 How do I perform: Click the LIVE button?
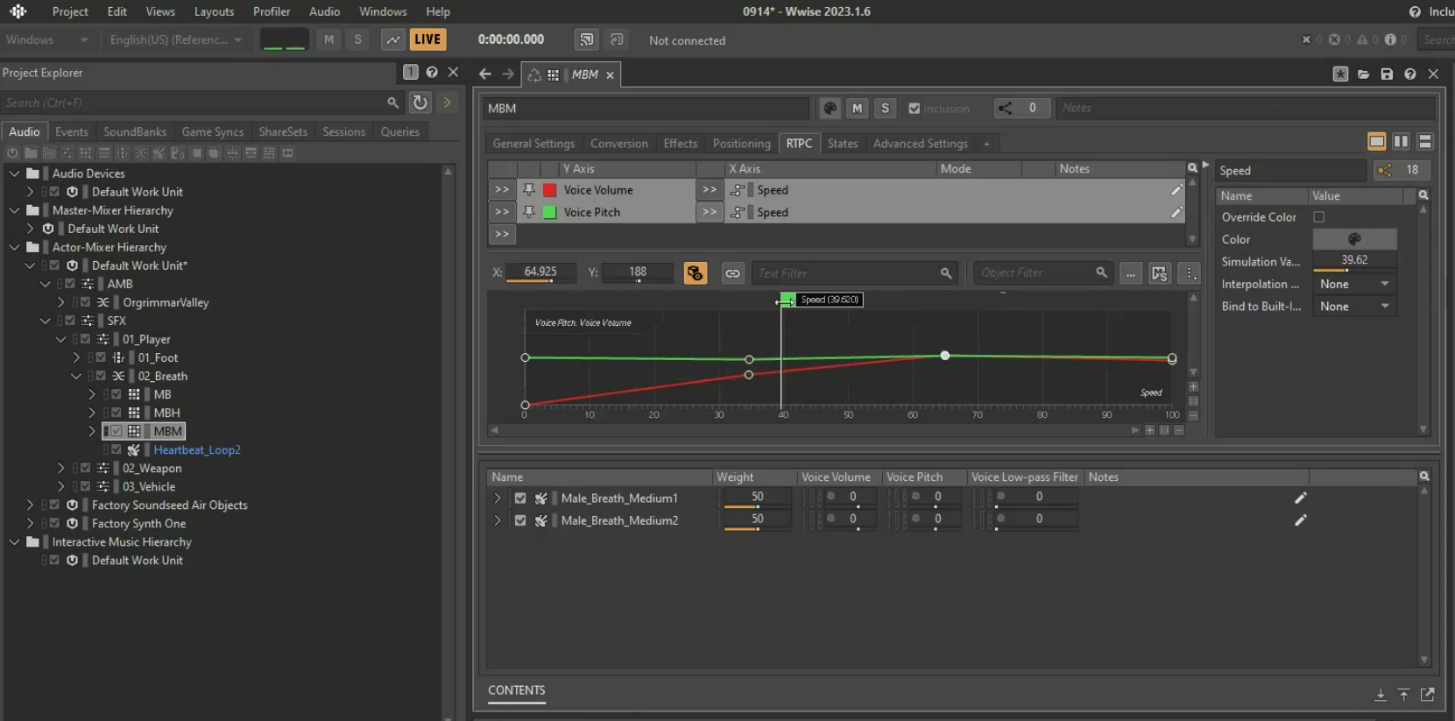tap(427, 39)
